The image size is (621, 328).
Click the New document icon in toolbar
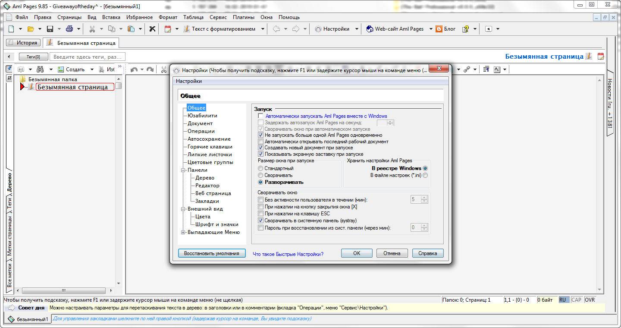pyautogui.click(x=12, y=29)
